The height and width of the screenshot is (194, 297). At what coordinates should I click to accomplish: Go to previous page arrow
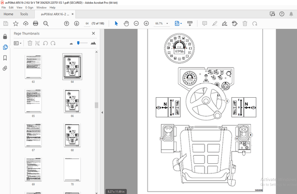pos(67,23)
